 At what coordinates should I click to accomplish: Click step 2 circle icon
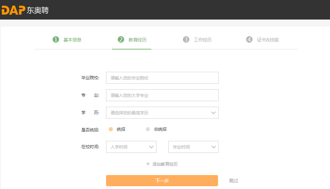pyautogui.click(x=121, y=39)
